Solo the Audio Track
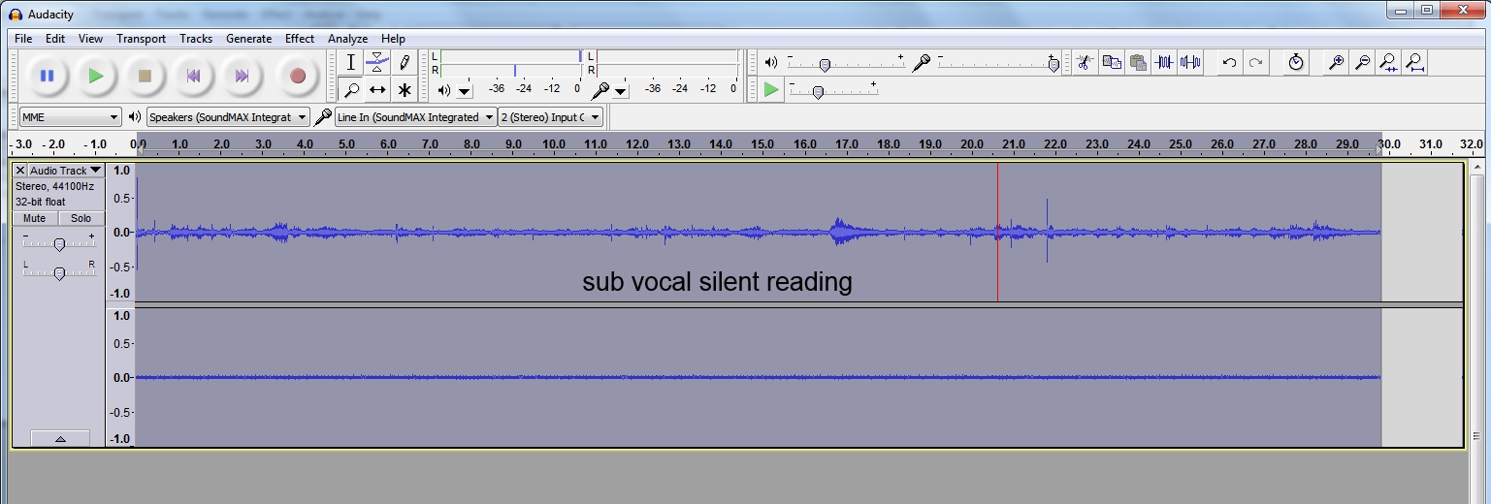 (81, 218)
